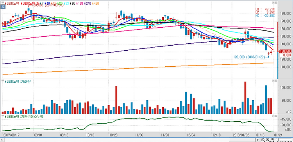Image resolution: width=293 pixels, height=142 pixels.
Task: Click the tall red volume bar near 10/23
Action: 116,100
